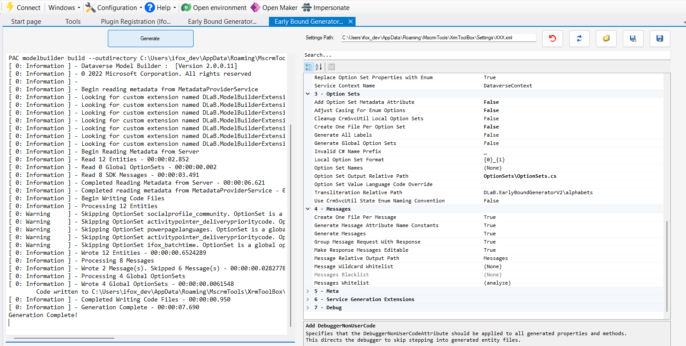Click the Impersonate icon
The image size is (686, 346).
pyautogui.click(x=307, y=7)
